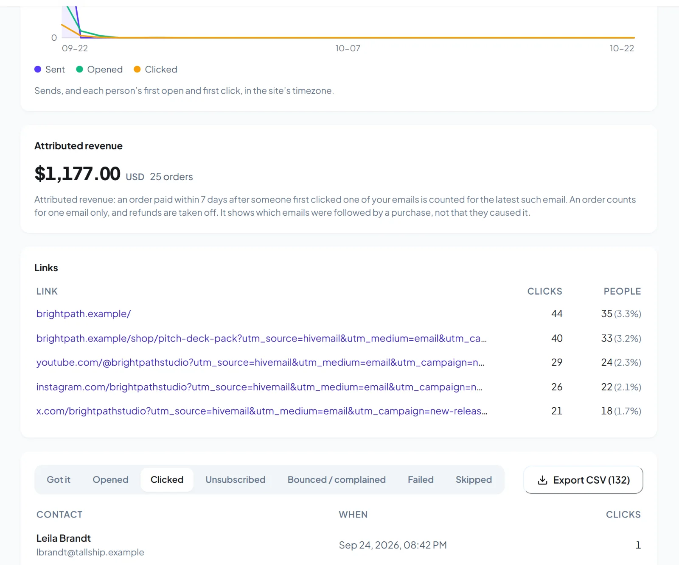Click the 18 (1.7%) people value

(621, 411)
